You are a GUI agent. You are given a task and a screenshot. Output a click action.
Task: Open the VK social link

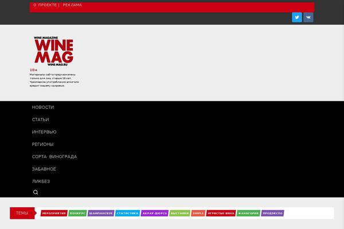click(x=308, y=17)
